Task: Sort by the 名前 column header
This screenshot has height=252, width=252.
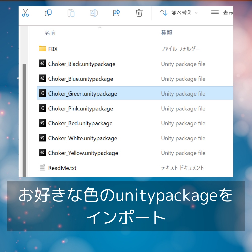Action: pos(50,33)
